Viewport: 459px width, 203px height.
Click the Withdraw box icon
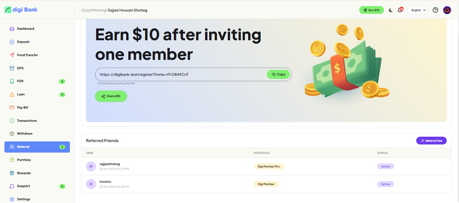[12, 134]
